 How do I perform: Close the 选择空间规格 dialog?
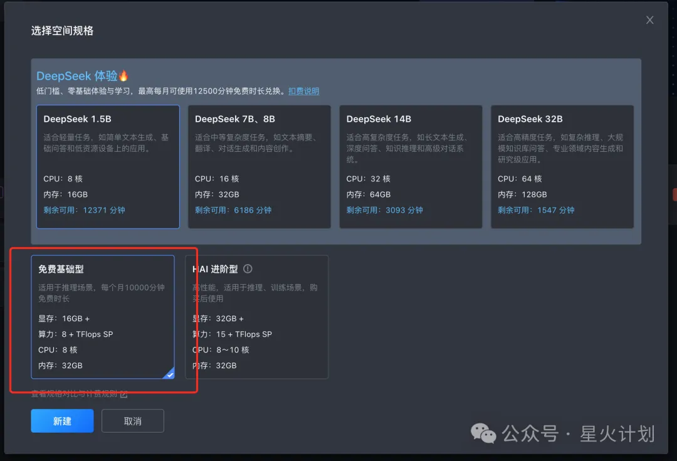pyautogui.click(x=649, y=20)
